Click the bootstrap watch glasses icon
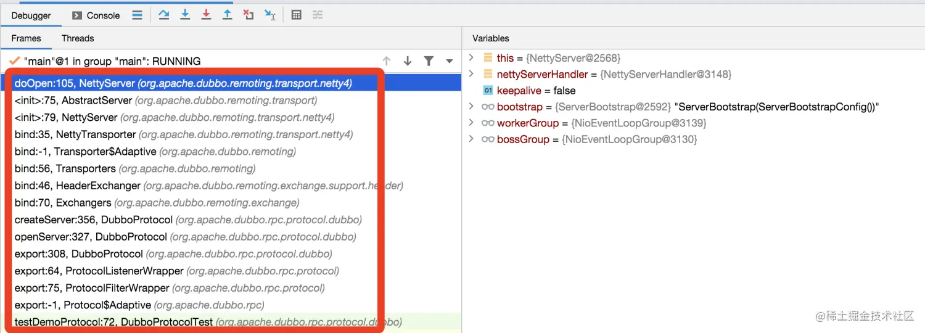The width and height of the screenshot is (925, 333). [x=488, y=107]
